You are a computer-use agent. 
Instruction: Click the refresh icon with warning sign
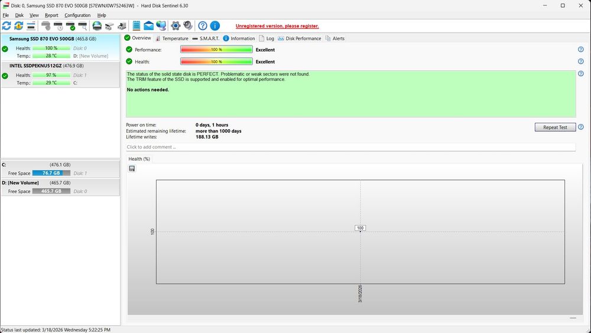pyautogui.click(x=18, y=25)
